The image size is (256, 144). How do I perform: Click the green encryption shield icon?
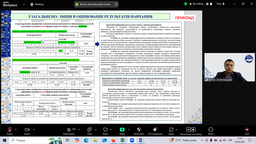[186, 4]
